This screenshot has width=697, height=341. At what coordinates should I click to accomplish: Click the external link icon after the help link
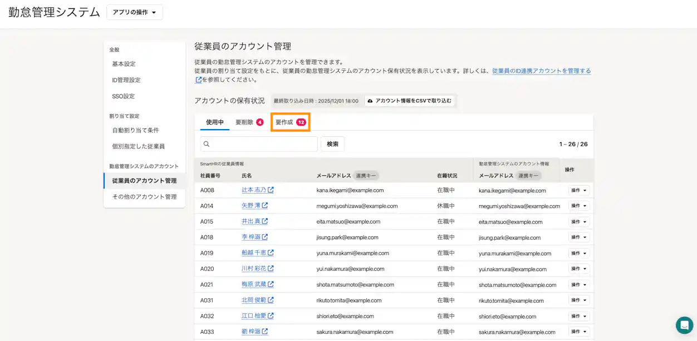point(198,80)
